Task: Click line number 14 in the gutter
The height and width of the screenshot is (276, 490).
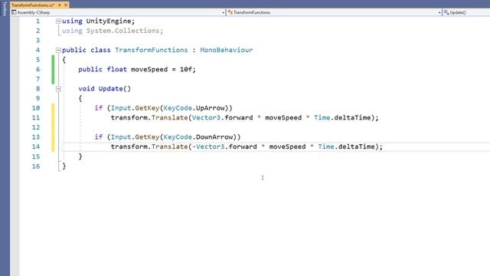Action: (36, 146)
